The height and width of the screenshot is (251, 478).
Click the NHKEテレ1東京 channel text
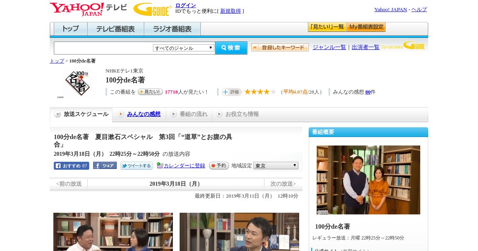pos(124,71)
